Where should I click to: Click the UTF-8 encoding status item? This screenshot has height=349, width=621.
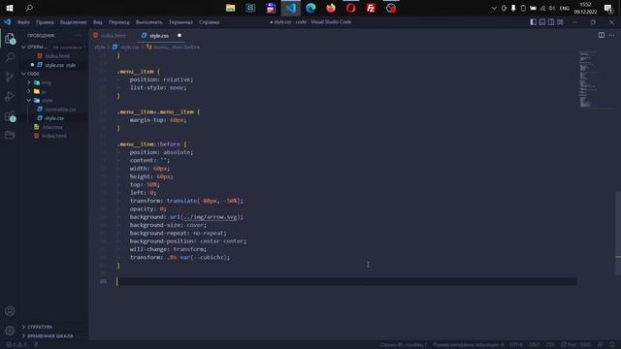tap(516, 345)
